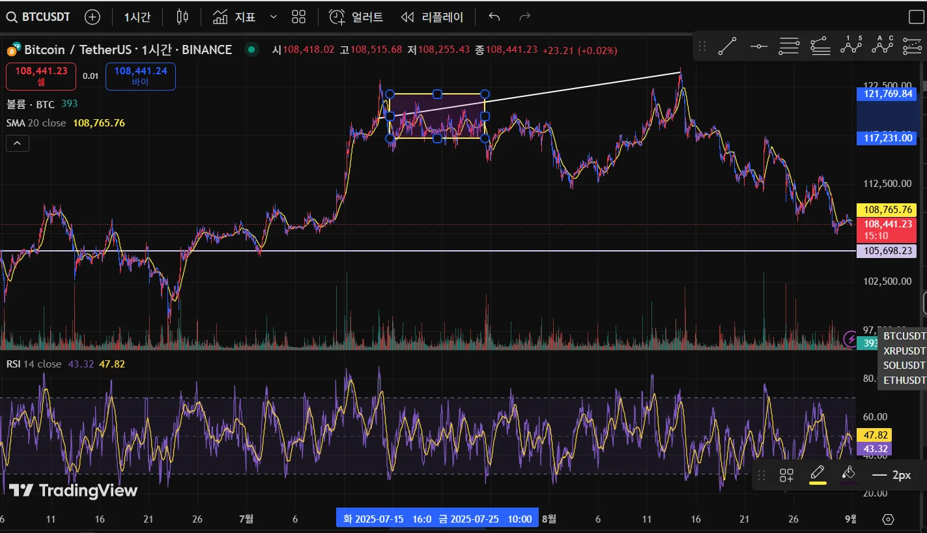Click the closing price value 종108,441.23
This screenshot has width=927, height=533.
506,50
